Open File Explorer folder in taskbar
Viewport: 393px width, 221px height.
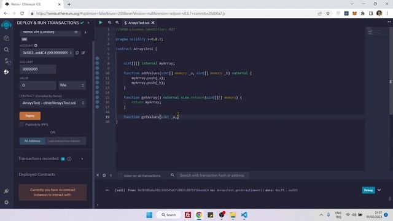233,215
